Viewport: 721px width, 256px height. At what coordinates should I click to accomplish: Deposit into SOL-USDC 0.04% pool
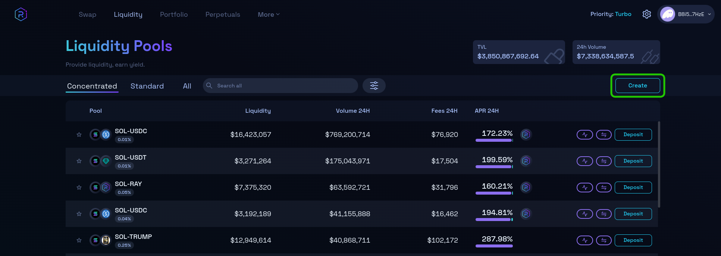[633, 214]
